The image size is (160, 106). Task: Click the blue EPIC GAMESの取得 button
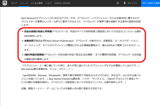coord(151,3)
